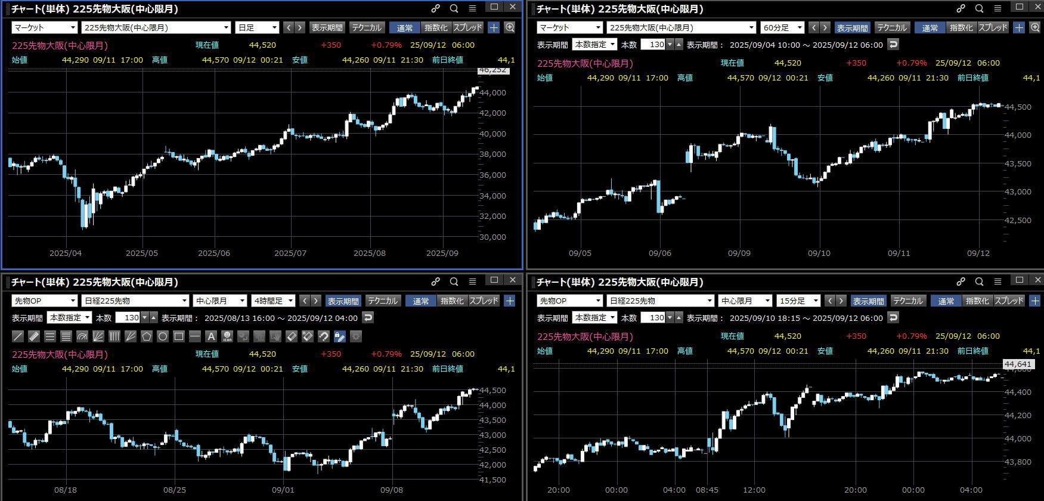Image resolution: width=1044 pixels, height=501 pixels.
Task: Toggle 指数化 mode in 4-hour chart
Action: tap(452, 301)
